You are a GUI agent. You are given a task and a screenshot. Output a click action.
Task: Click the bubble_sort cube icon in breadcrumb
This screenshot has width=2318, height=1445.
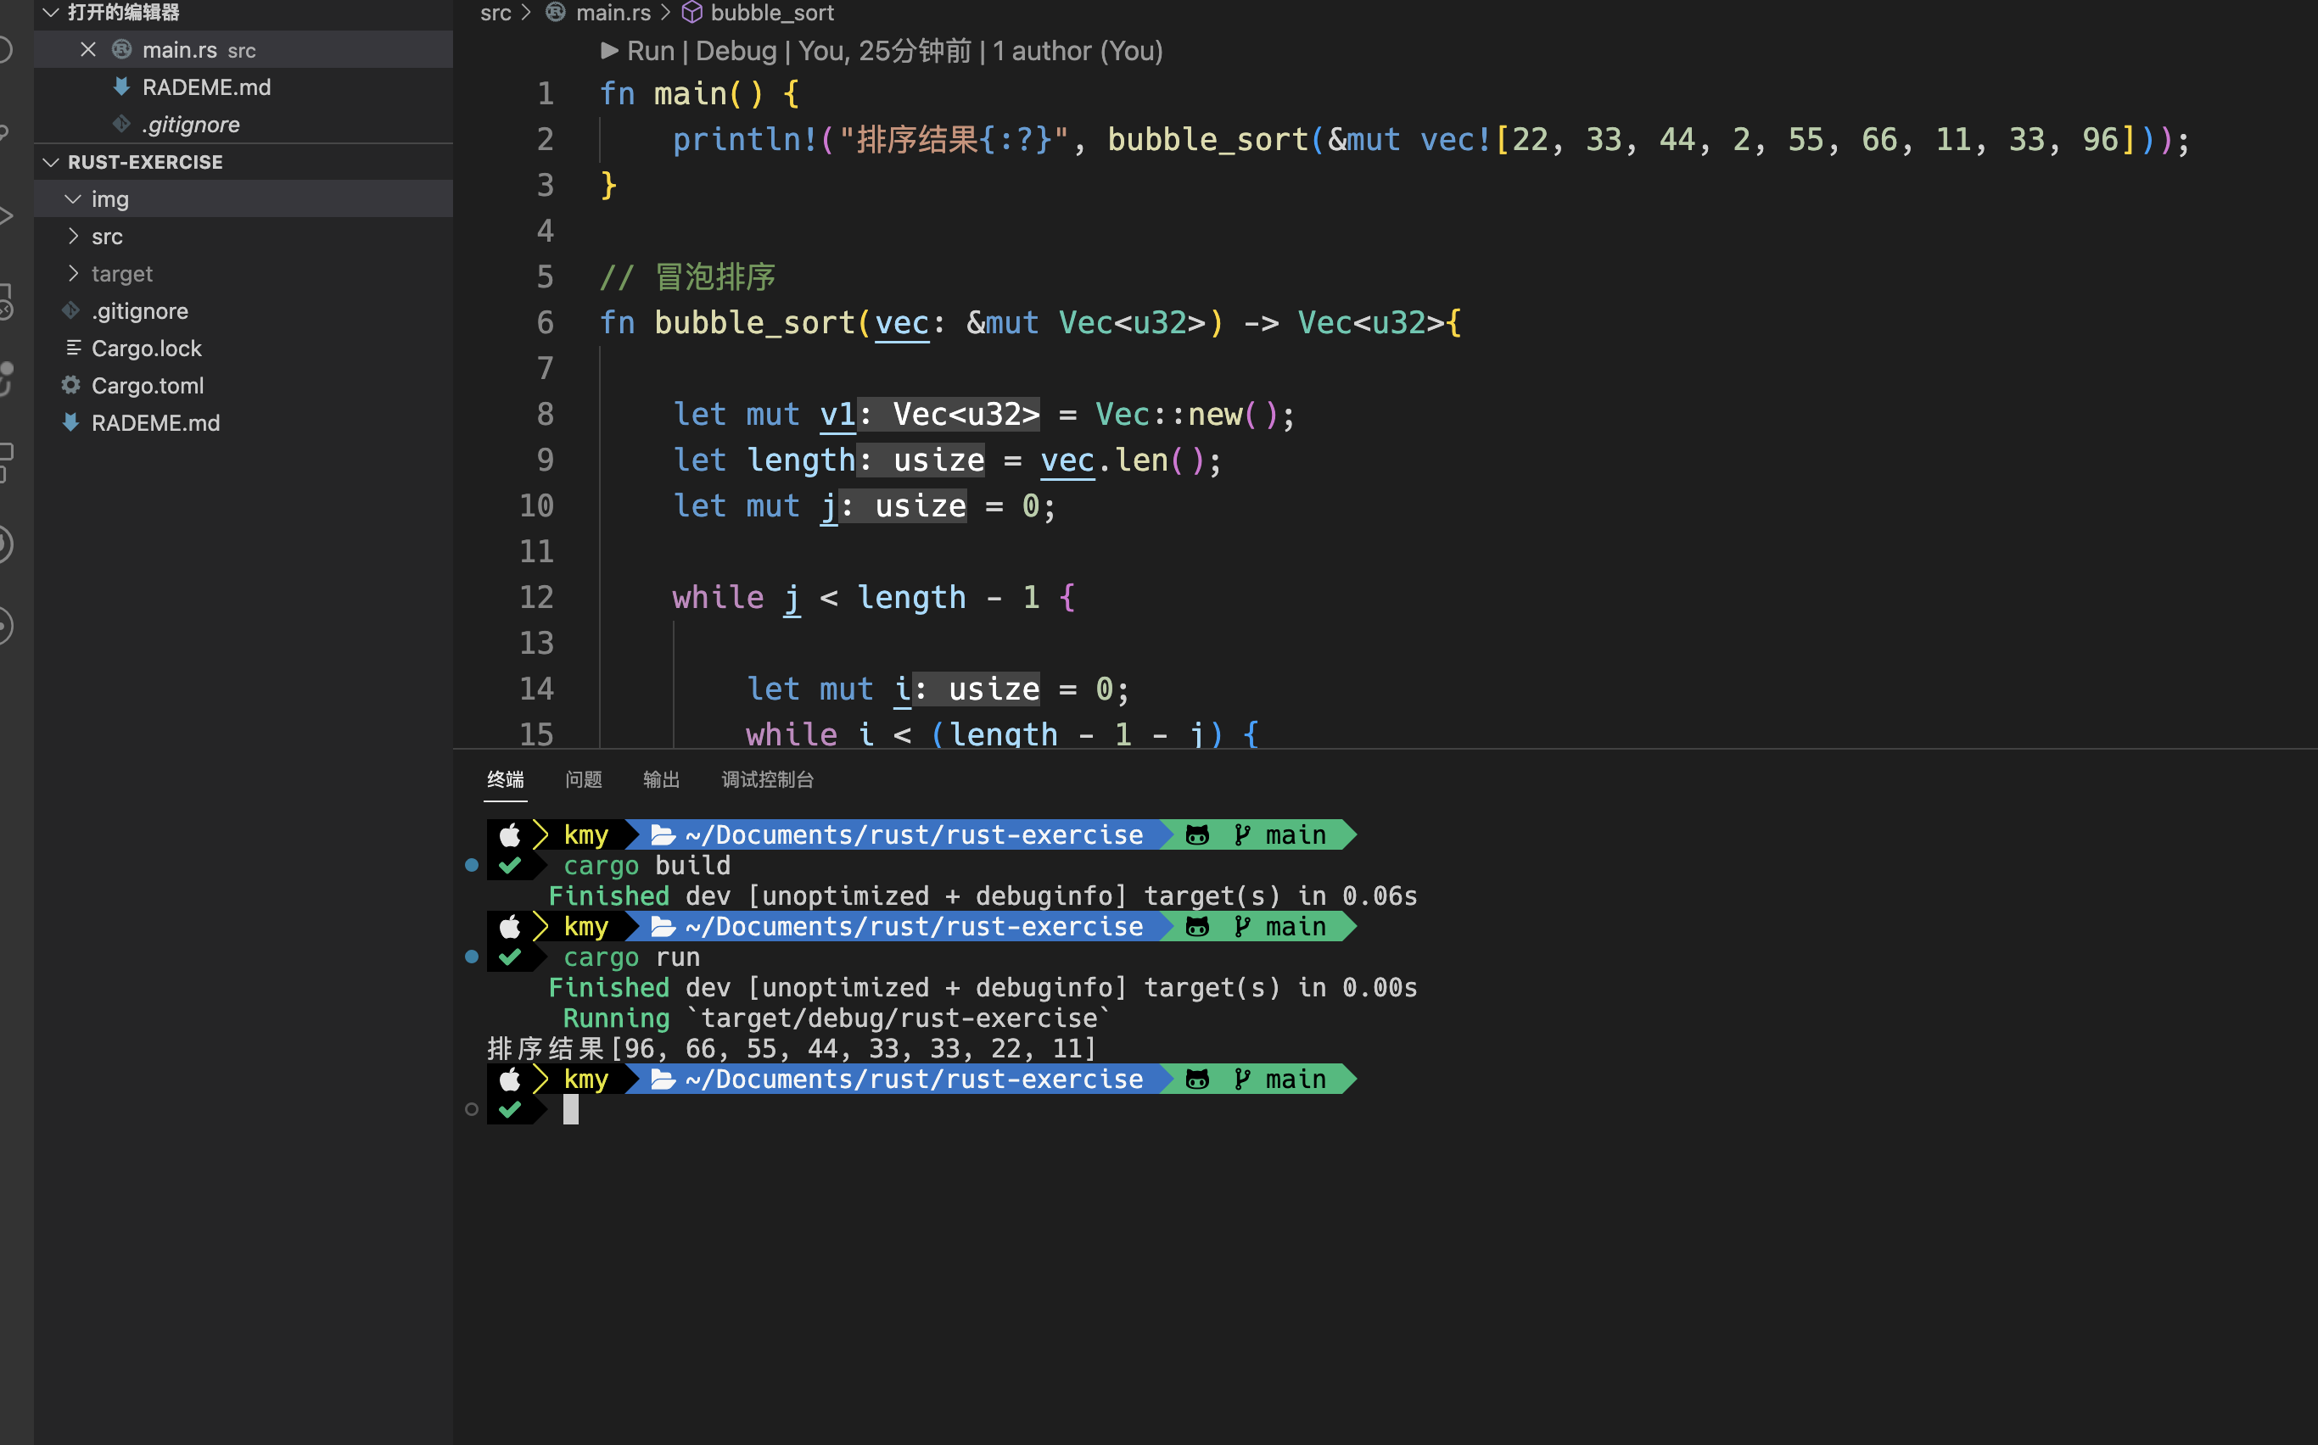click(x=691, y=13)
